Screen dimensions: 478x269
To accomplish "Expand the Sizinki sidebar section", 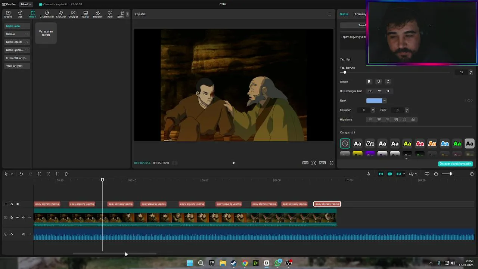I will [17, 34].
